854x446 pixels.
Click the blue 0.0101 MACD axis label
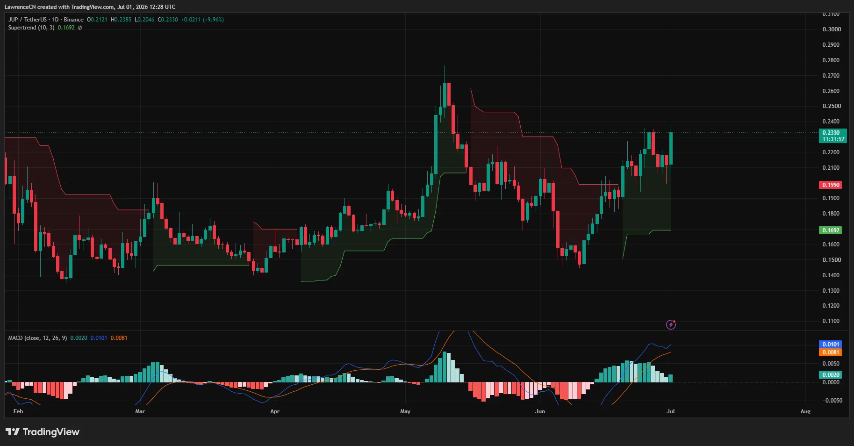(x=830, y=345)
